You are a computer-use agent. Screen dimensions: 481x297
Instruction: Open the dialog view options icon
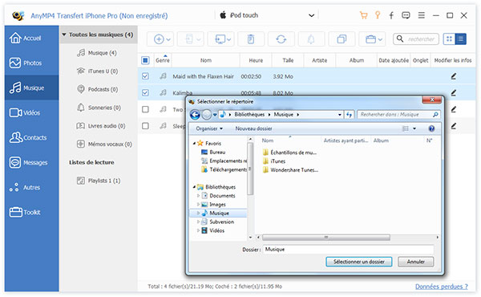click(x=406, y=128)
